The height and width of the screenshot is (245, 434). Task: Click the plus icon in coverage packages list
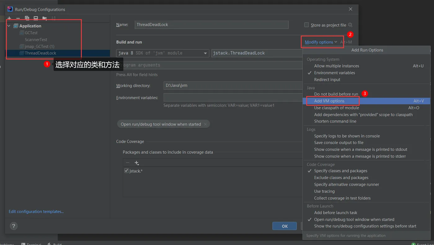pos(137,163)
